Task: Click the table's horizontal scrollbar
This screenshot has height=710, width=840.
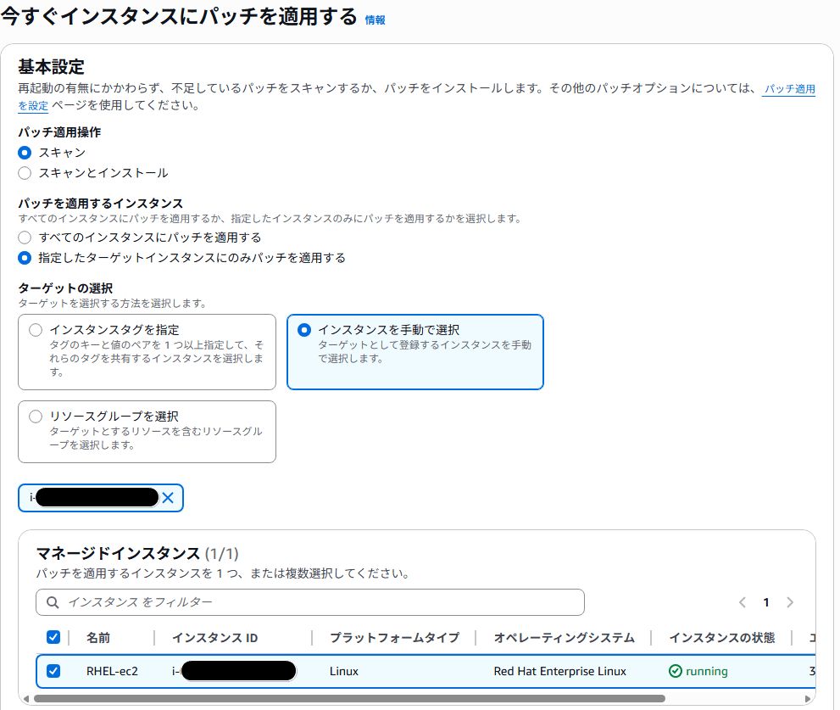Action: pyautogui.click(x=339, y=698)
